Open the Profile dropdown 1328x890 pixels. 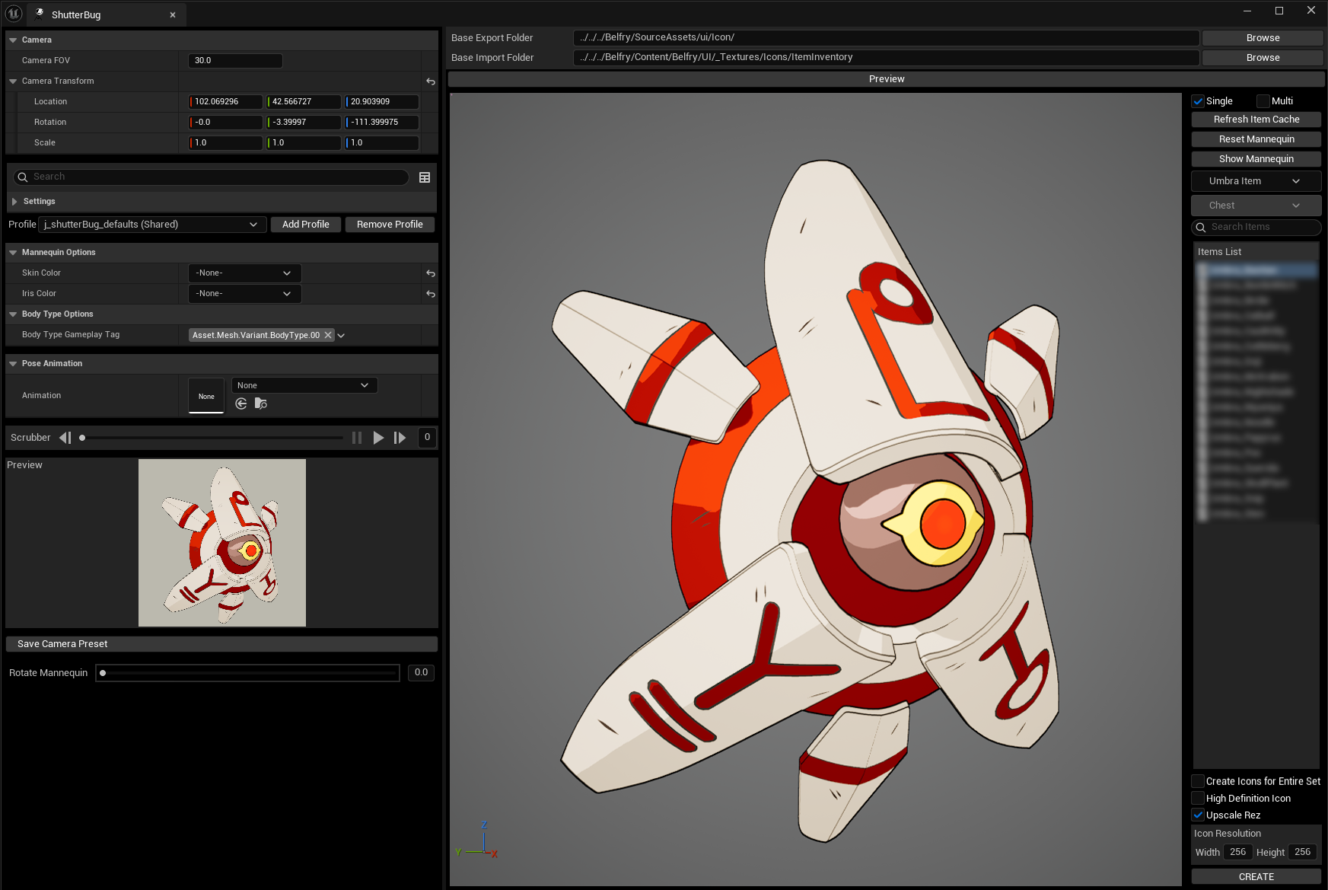(152, 225)
